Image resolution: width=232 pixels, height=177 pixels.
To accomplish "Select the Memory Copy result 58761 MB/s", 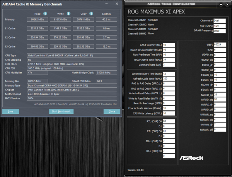I will point(84,19).
